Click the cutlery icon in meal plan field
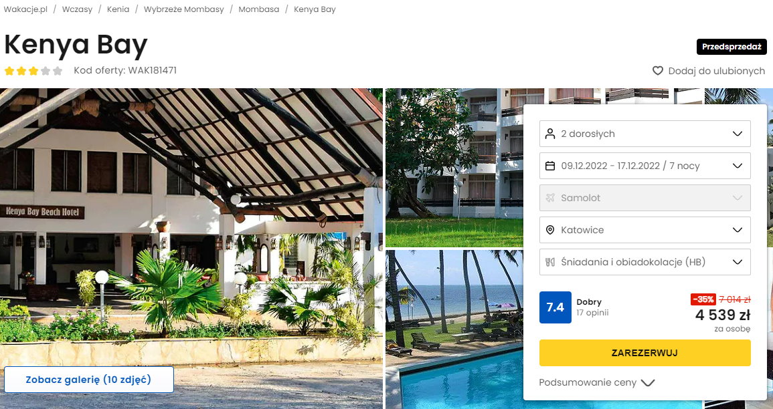This screenshot has width=773, height=409. click(x=550, y=262)
